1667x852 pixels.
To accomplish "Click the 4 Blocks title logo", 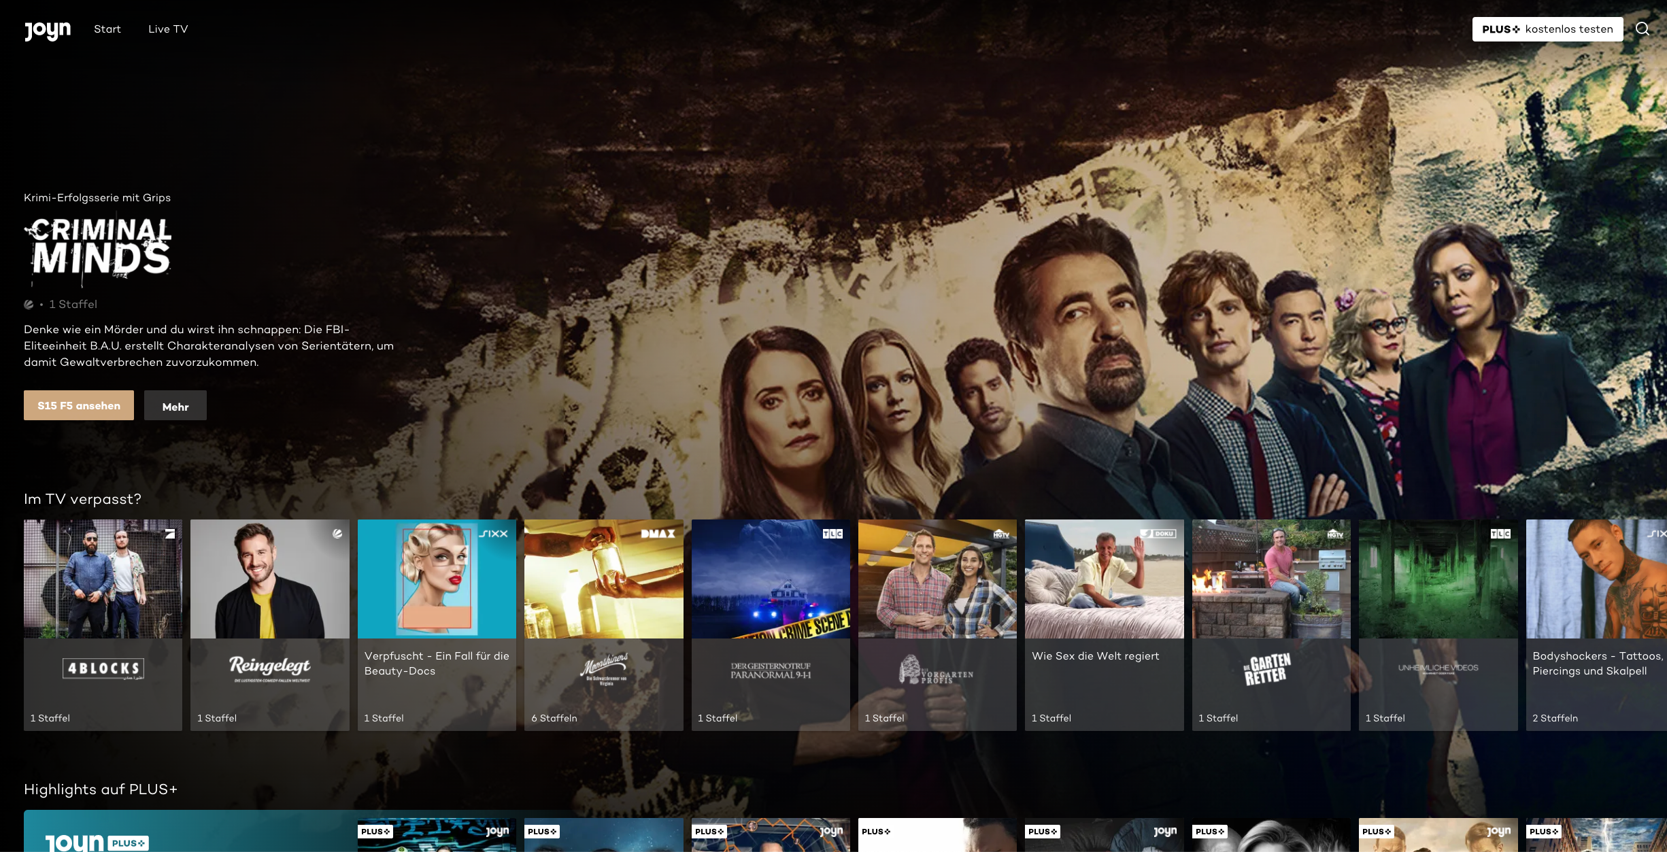I will [103, 668].
